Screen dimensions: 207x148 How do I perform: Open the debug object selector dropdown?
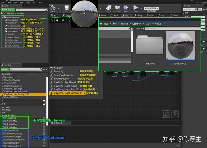(151, 8)
